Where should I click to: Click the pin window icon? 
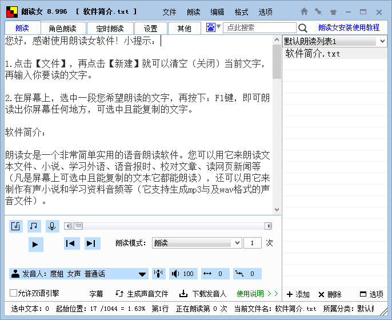tap(318, 11)
